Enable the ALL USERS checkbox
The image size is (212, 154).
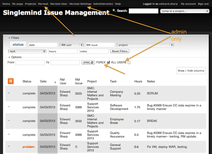129,63
